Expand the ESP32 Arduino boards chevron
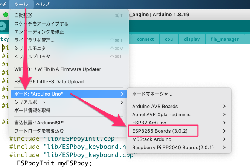 click(224, 123)
